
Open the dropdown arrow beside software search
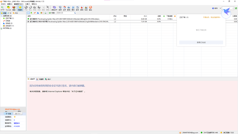(x=220, y=8)
